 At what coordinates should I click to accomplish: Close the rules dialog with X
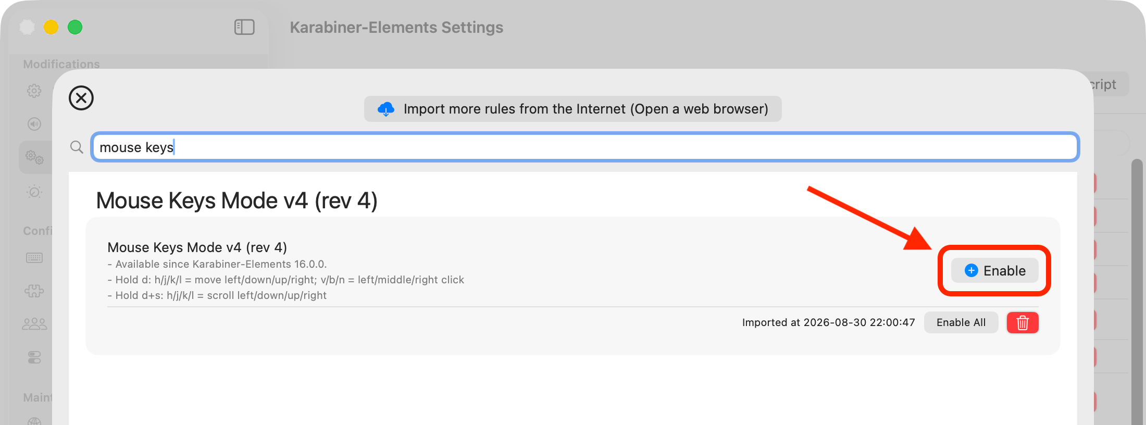click(81, 98)
